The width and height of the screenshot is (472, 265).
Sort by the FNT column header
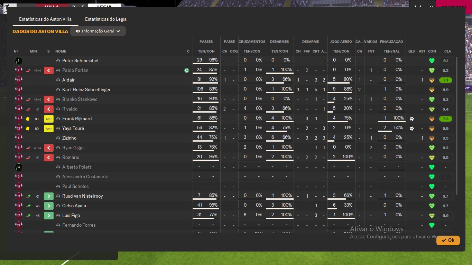371,51
